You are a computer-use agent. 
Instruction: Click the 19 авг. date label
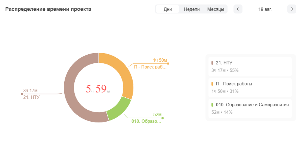[265, 9]
